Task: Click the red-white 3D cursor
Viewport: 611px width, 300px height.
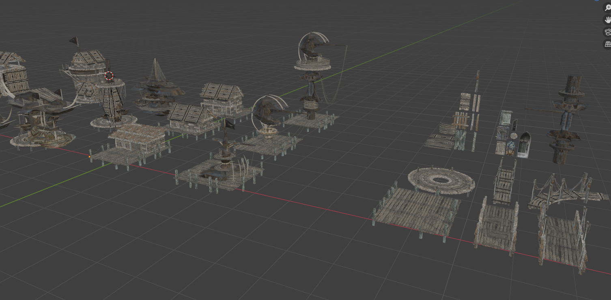Action: coord(109,76)
